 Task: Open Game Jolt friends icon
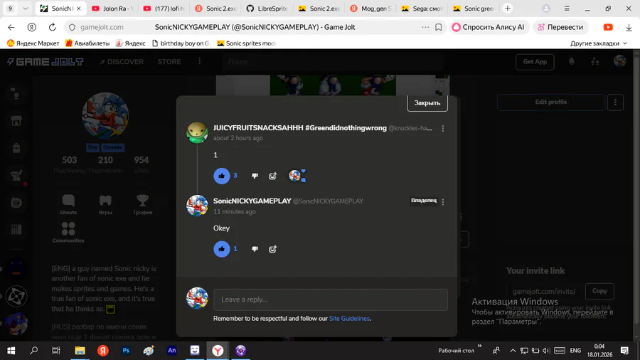pos(595,61)
